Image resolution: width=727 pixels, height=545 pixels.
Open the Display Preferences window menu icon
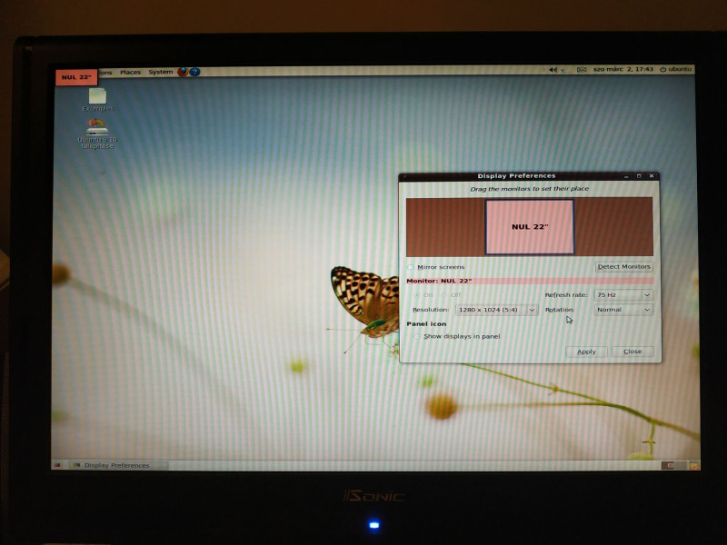tap(404, 176)
